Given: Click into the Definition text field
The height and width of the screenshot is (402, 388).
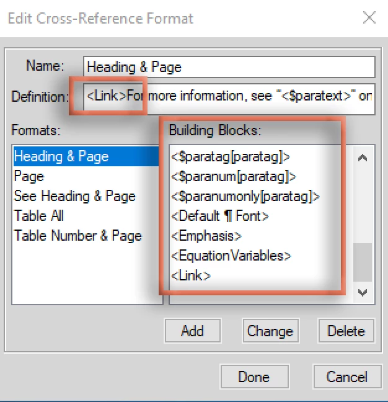Looking at the screenshot, I should (x=229, y=99).
